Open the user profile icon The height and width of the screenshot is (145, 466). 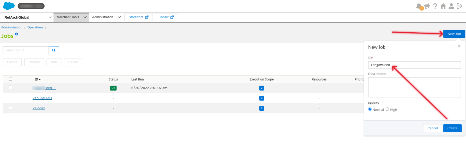[451, 6]
